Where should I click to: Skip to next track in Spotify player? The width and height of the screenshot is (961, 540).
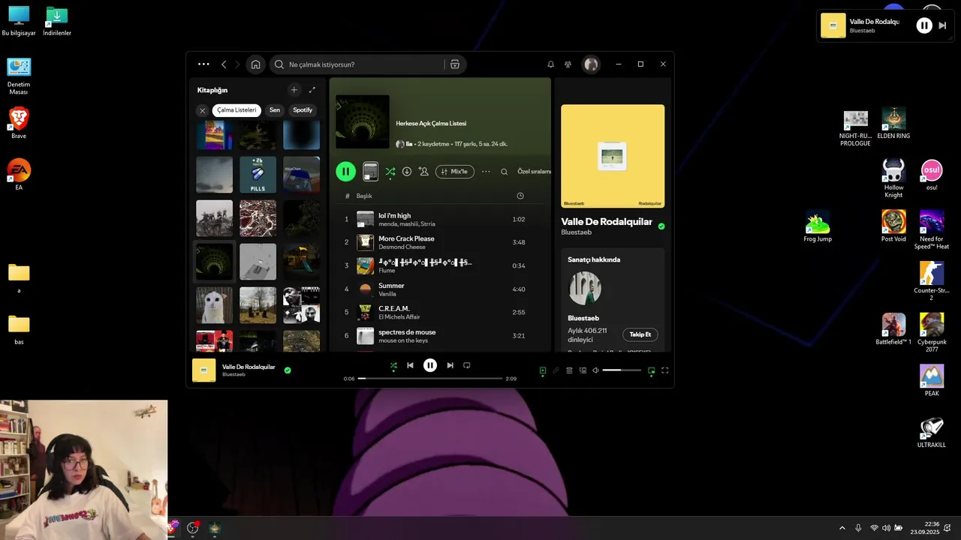click(x=450, y=365)
